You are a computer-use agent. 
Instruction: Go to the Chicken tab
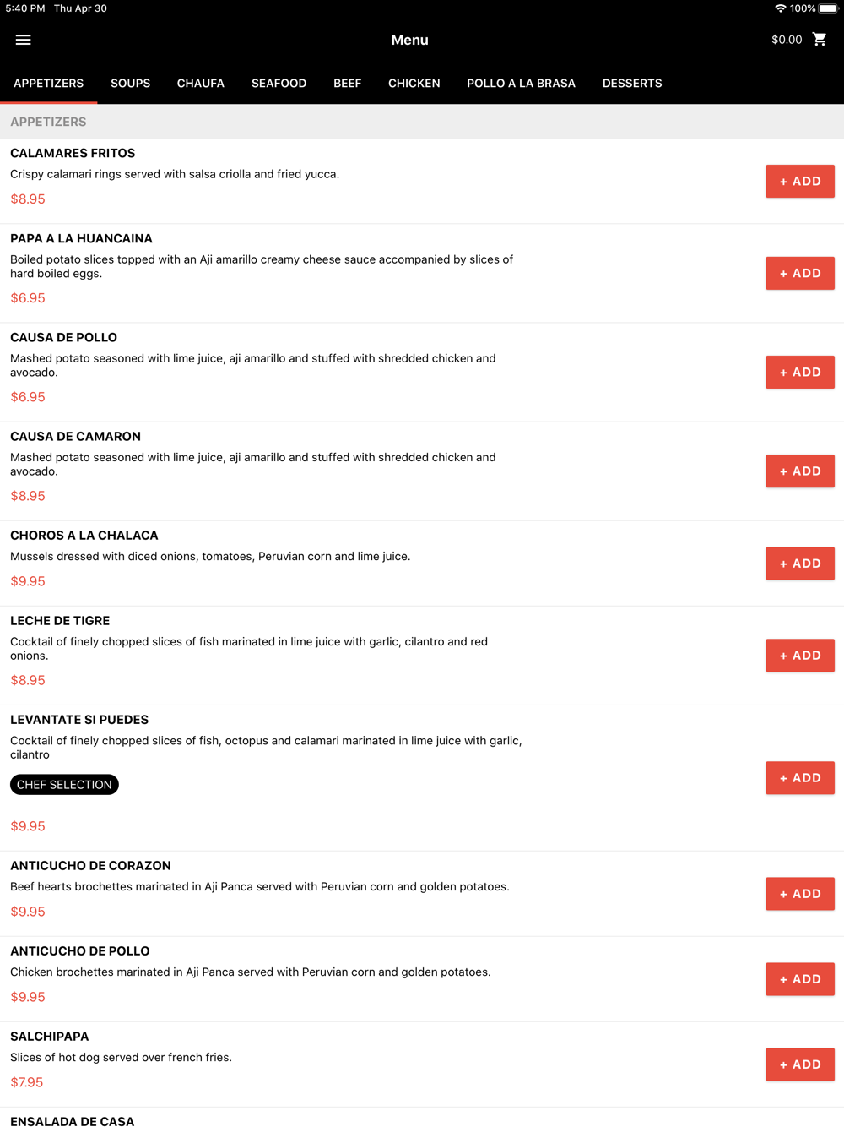click(x=414, y=84)
